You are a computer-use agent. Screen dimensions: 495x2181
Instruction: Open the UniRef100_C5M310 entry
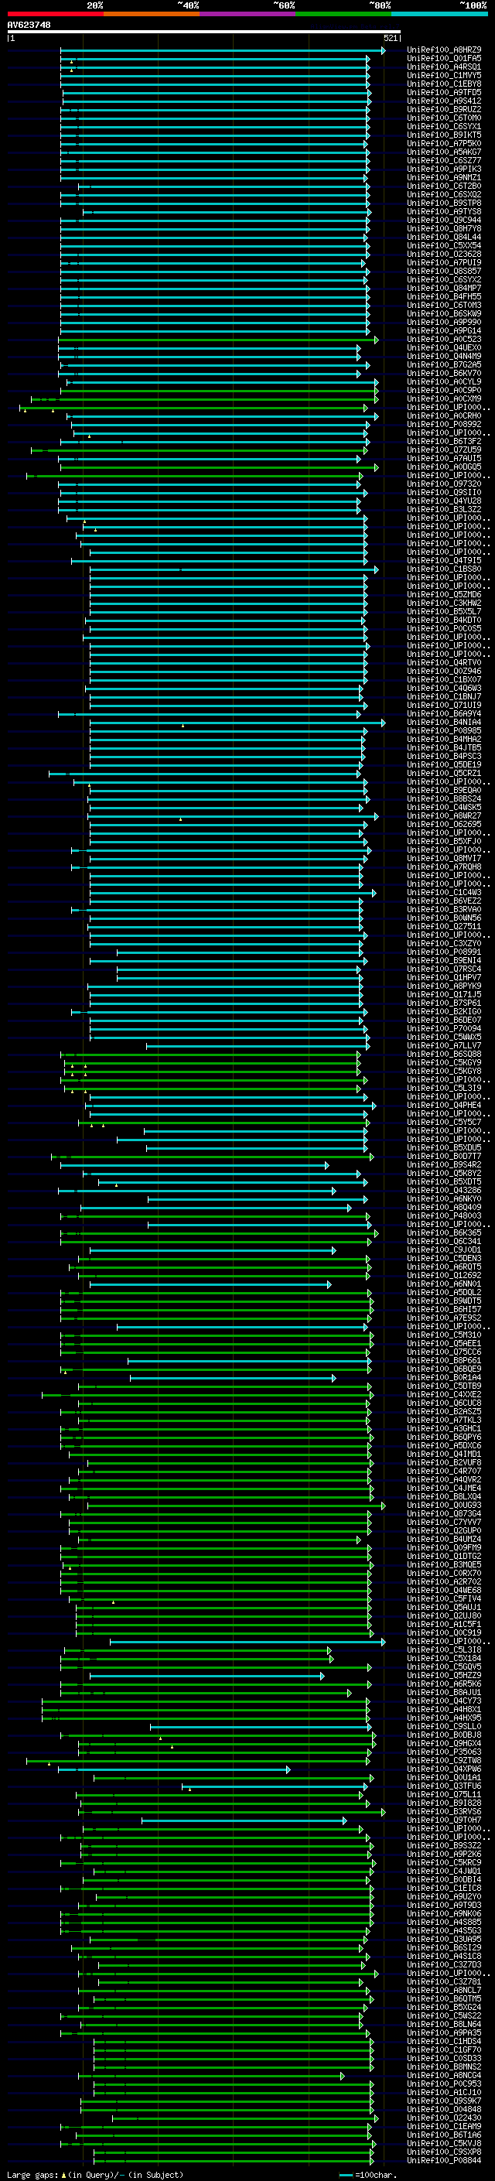[444, 1335]
